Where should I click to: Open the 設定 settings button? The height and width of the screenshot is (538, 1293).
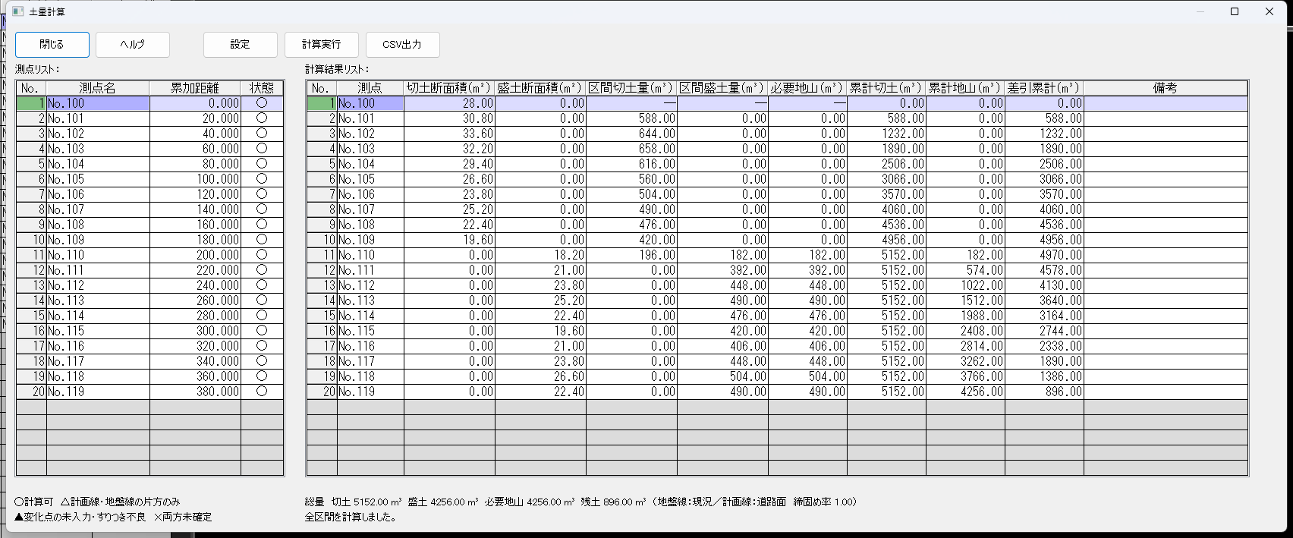(241, 45)
